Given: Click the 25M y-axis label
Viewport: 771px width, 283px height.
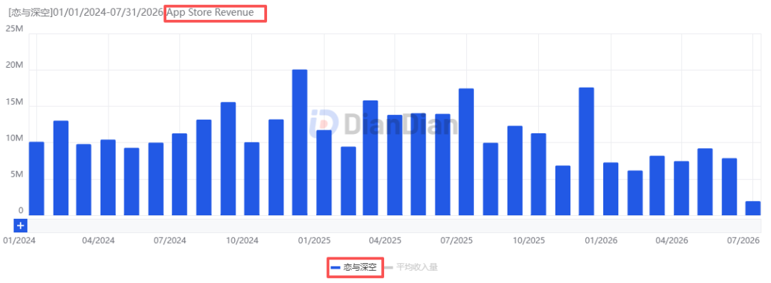Looking at the screenshot, I should (x=14, y=29).
